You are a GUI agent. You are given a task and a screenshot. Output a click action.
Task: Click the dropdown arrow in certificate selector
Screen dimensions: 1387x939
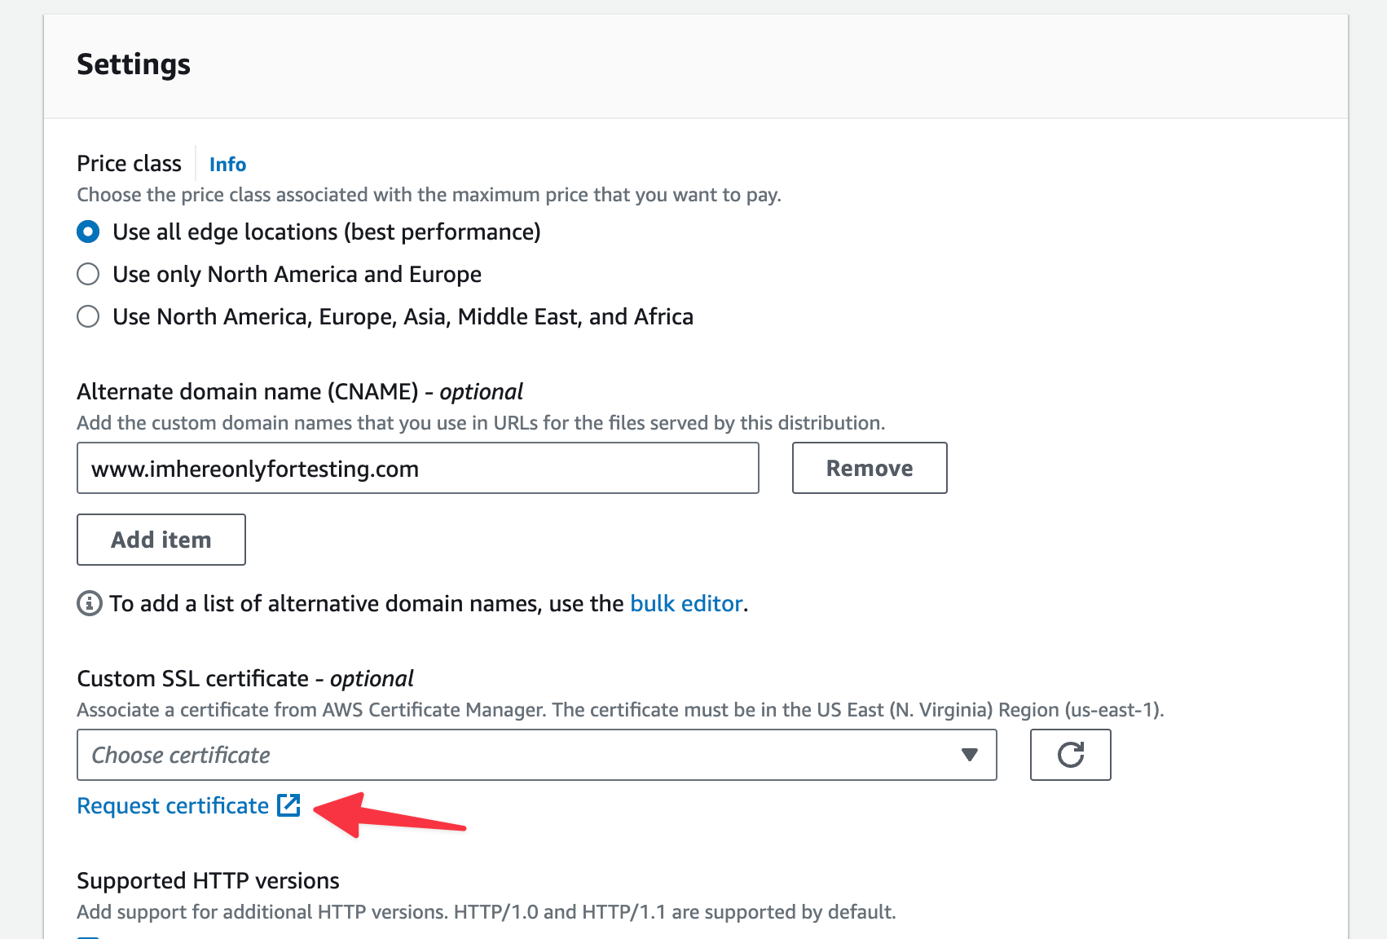969,756
